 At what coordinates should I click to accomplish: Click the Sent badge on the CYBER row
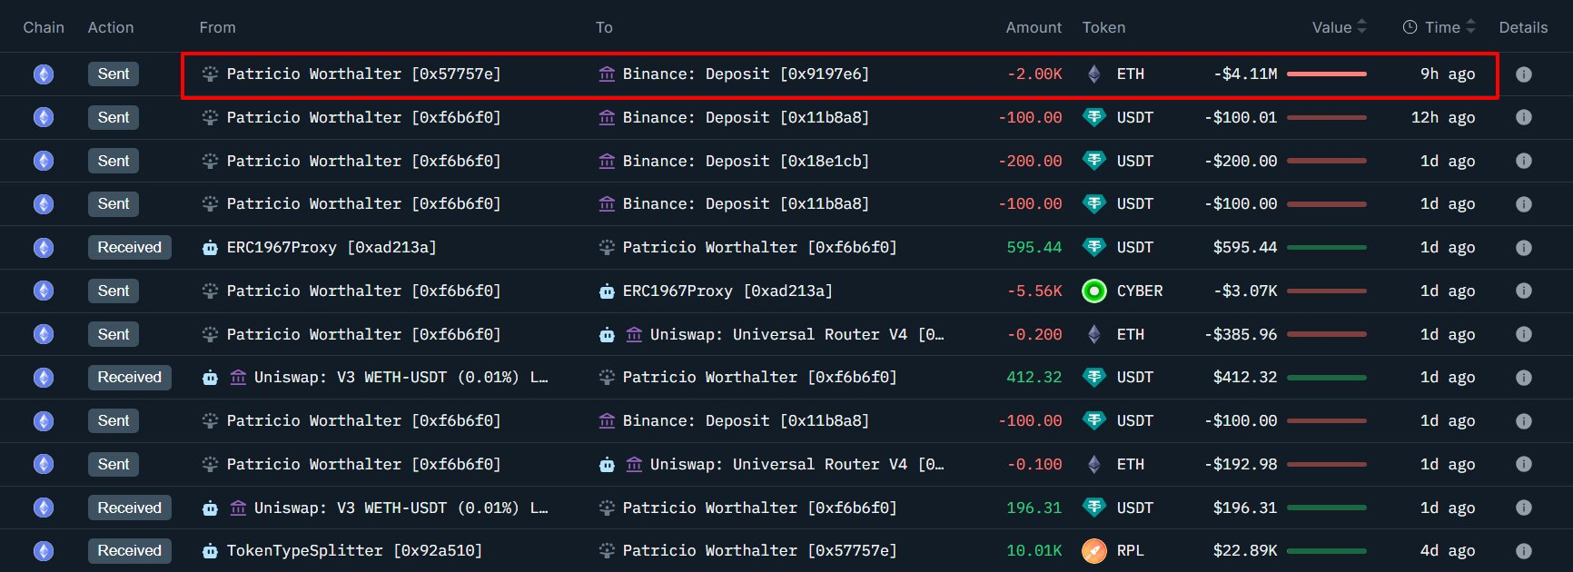point(114,291)
